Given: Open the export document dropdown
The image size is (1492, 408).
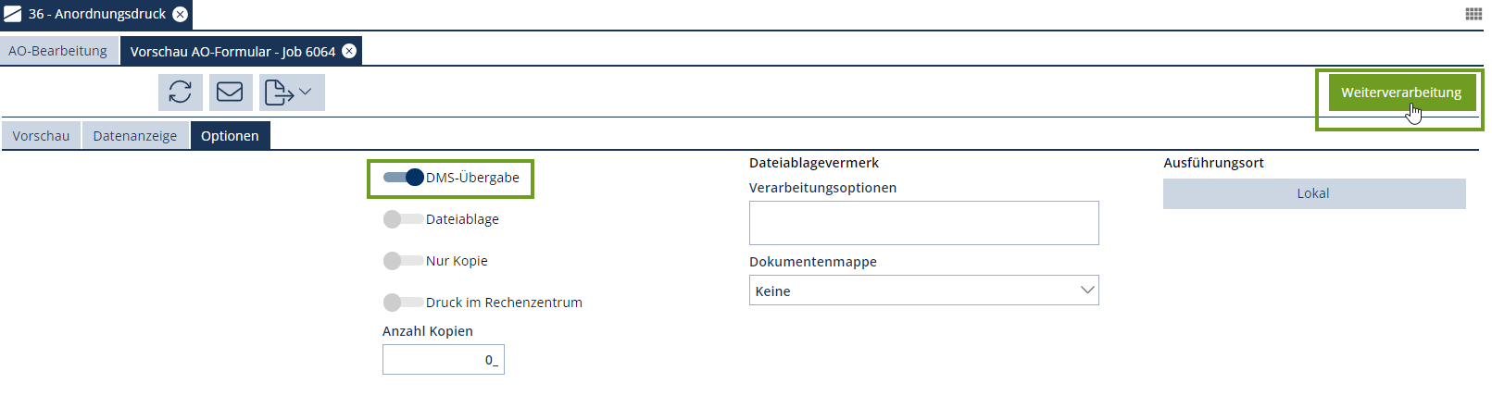Looking at the screenshot, I should pyautogui.click(x=291, y=93).
